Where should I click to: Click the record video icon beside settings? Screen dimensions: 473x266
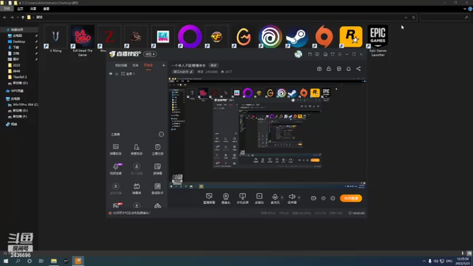[x=314, y=198]
